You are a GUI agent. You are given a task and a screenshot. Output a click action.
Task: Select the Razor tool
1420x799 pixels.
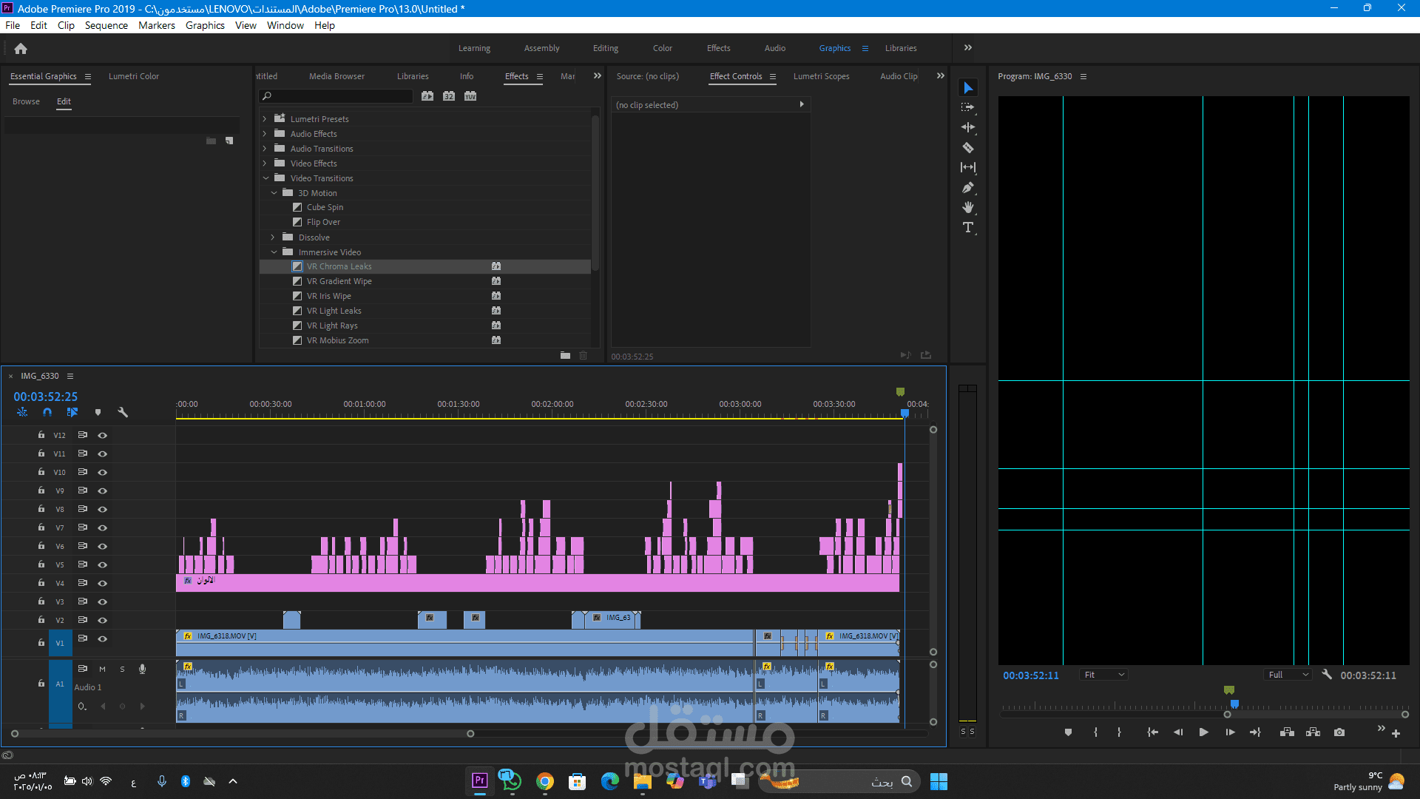tap(968, 147)
